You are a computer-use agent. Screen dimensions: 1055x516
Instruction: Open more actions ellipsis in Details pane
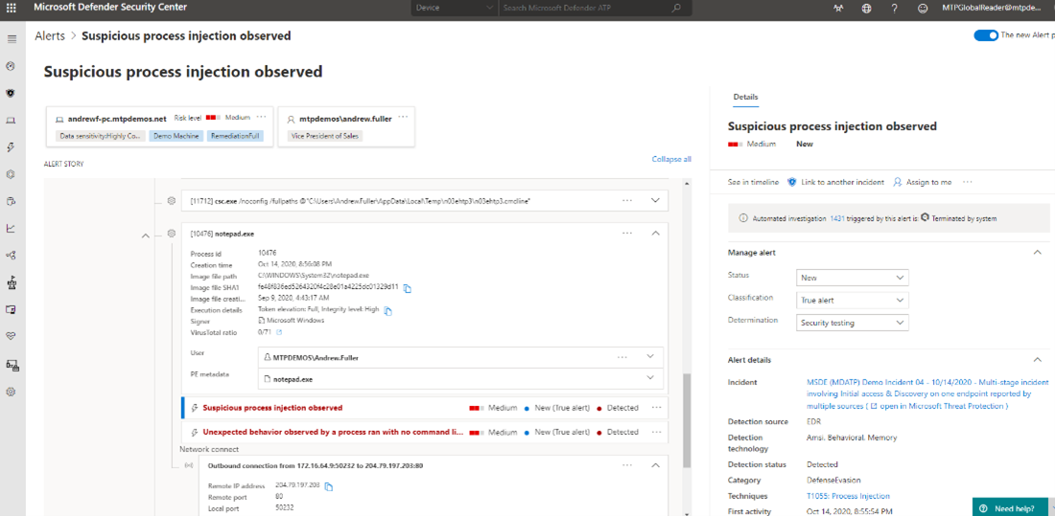[x=968, y=181]
